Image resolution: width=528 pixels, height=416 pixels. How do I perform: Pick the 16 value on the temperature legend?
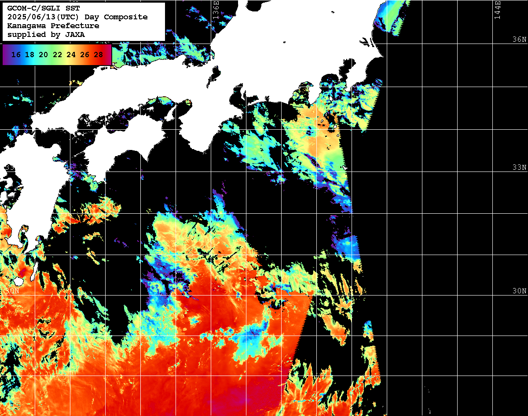(x=16, y=55)
